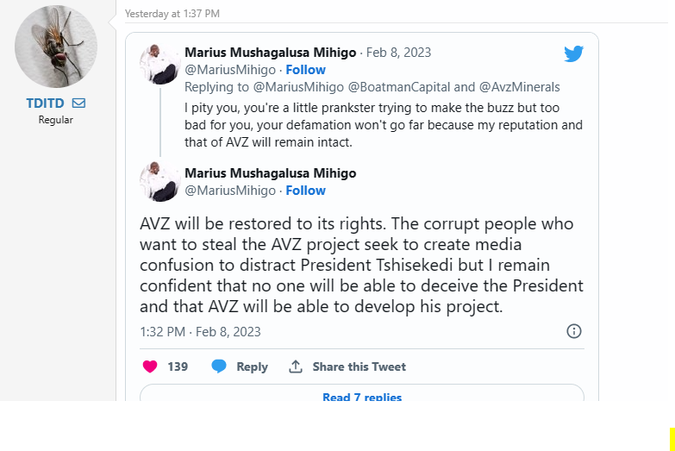The image size is (675, 451).
Task: Expand Read 7 replies
Action: click(362, 398)
